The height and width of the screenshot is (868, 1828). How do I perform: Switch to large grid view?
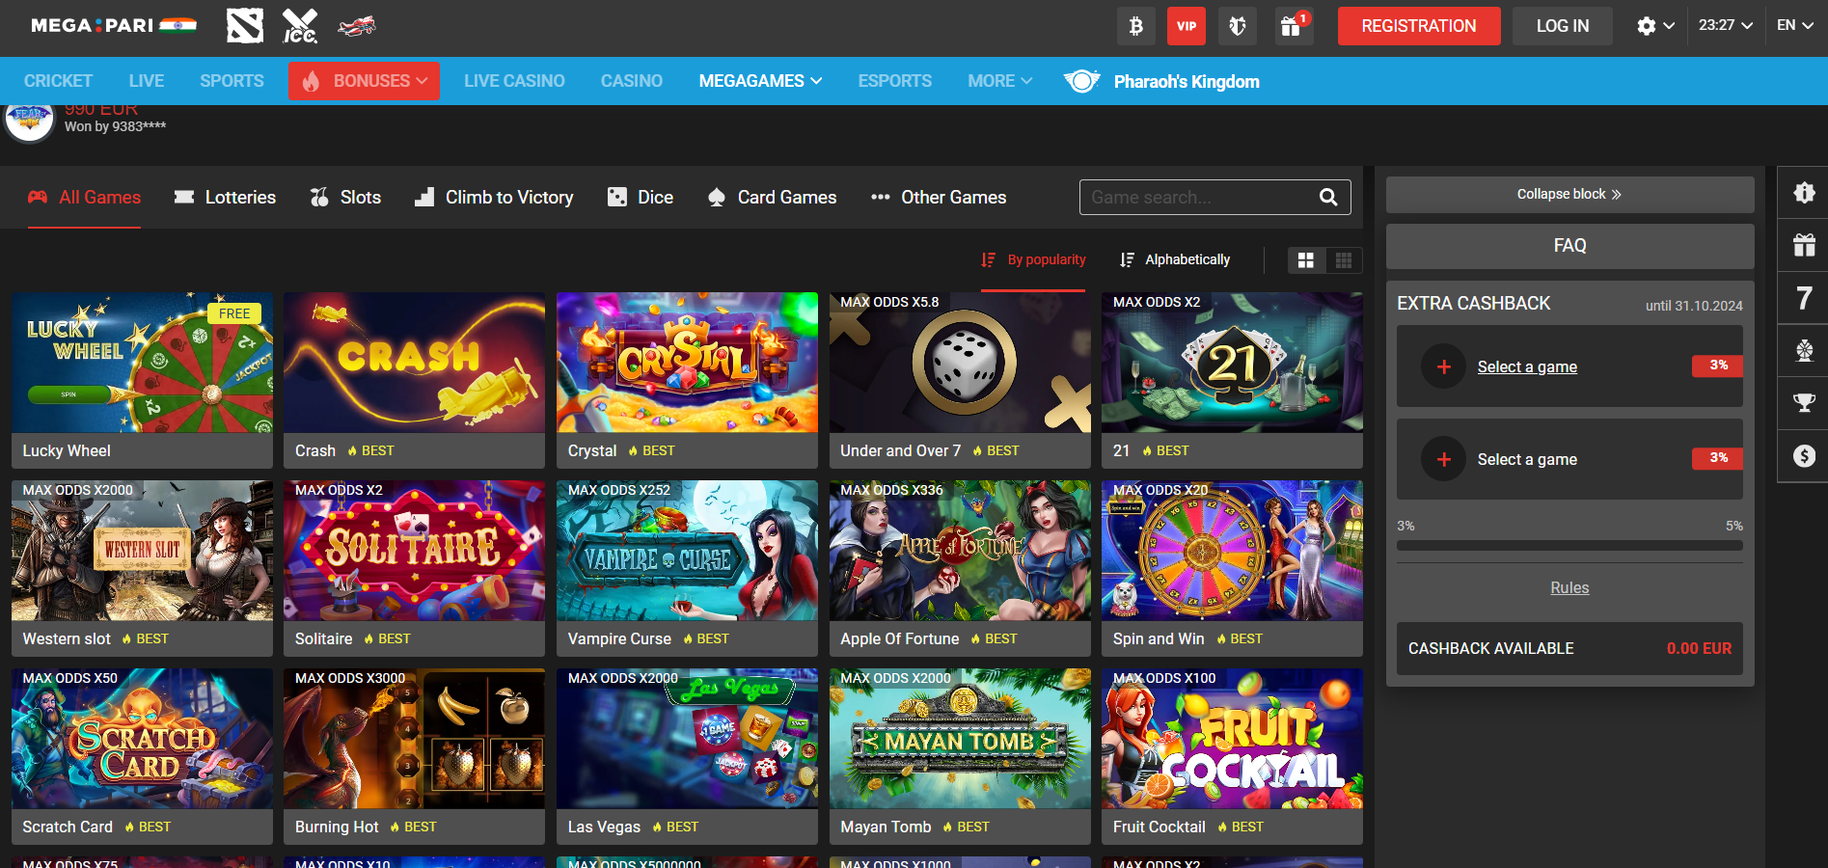coord(1306,260)
